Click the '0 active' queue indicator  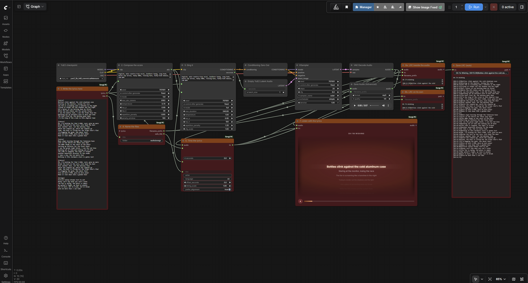508,7
